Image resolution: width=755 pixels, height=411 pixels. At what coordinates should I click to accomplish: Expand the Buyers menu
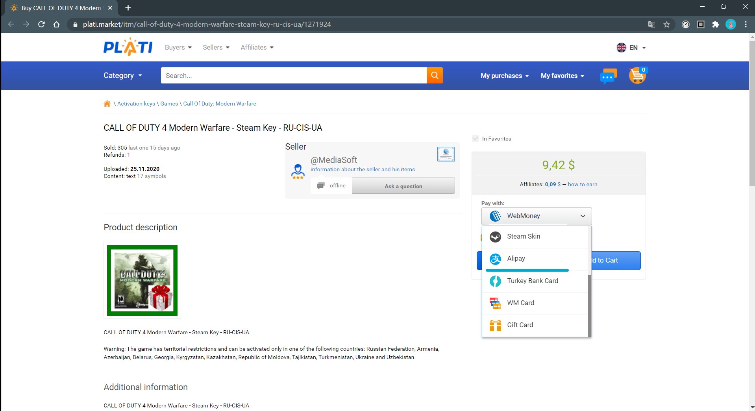[x=178, y=47]
